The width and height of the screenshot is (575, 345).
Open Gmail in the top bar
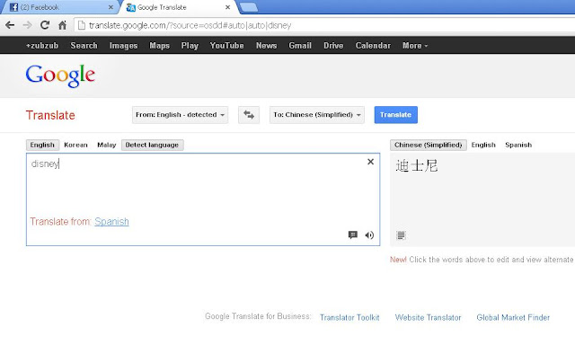click(300, 46)
